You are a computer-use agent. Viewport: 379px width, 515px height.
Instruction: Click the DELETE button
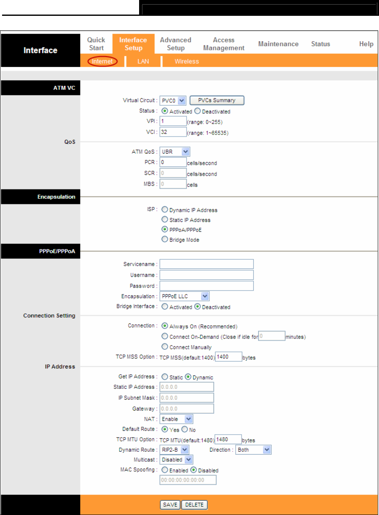[194, 505]
